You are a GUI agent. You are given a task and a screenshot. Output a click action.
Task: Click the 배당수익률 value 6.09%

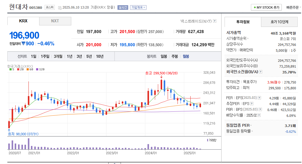tap(291, 116)
